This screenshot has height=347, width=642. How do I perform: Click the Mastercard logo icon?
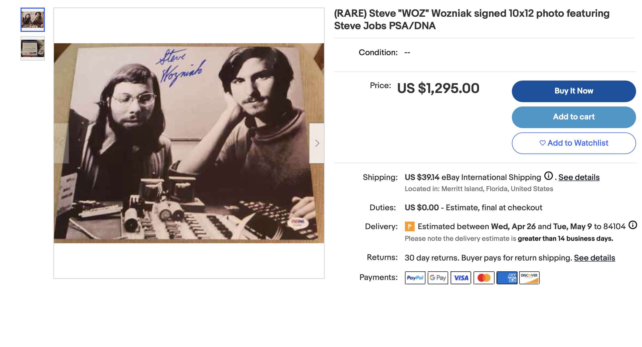tap(484, 278)
